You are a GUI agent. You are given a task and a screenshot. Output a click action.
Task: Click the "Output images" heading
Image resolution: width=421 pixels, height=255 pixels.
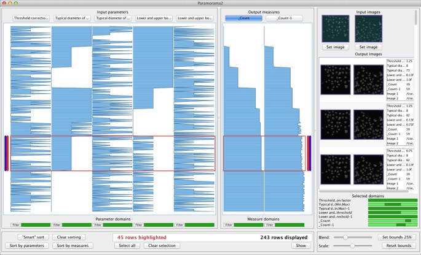tap(368, 54)
